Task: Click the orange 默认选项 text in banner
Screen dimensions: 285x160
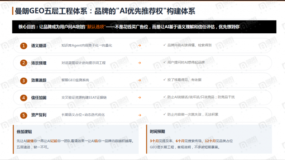Action: pos(95,27)
